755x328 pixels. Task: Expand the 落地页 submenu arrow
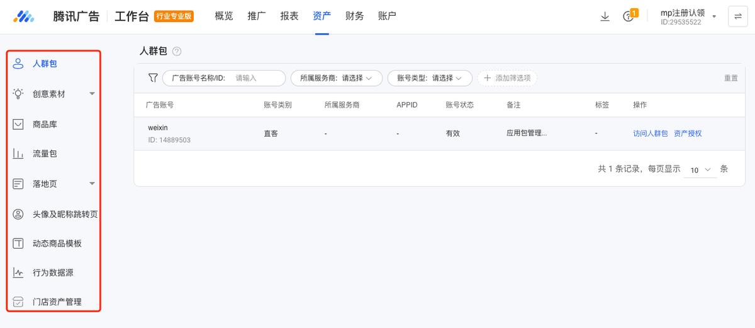(92, 184)
